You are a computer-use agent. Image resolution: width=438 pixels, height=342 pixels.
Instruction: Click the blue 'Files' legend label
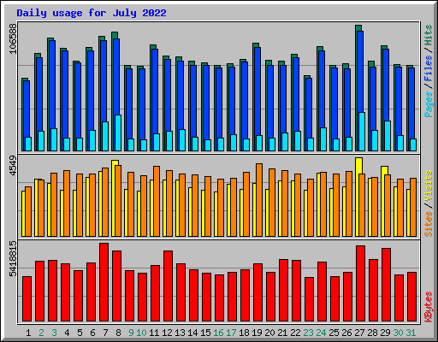429,68
